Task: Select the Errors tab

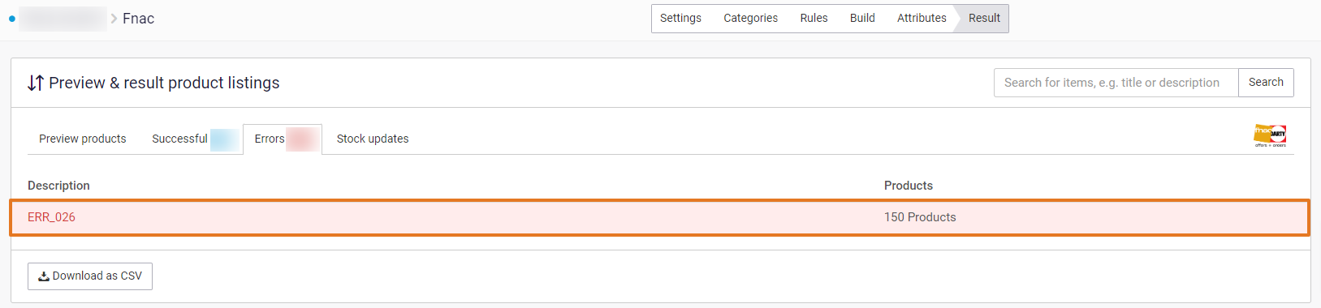Action: [283, 139]
